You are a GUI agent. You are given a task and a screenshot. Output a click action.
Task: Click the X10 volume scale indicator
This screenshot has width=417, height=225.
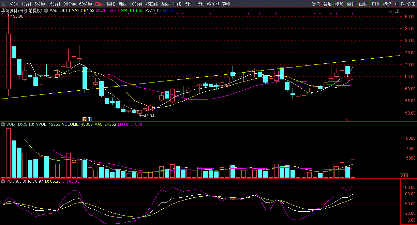point(404,176)
